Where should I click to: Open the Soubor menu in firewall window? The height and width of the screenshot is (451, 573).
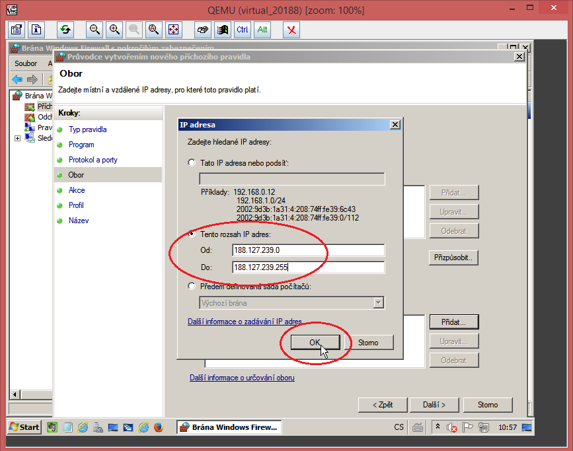pyautogui.click(x=26, y=63)
